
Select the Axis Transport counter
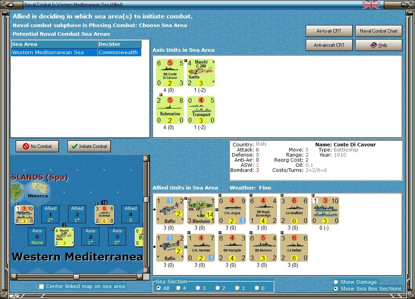pyautogui.click(x=201, y=110)
